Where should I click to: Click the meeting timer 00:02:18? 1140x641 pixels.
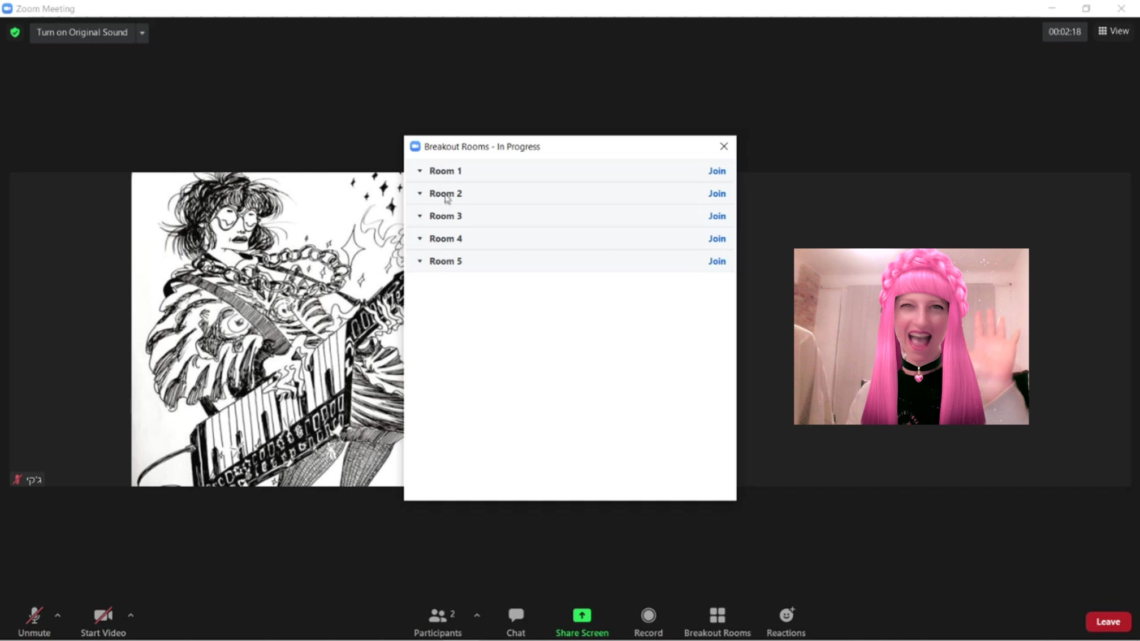(1064, 32)
